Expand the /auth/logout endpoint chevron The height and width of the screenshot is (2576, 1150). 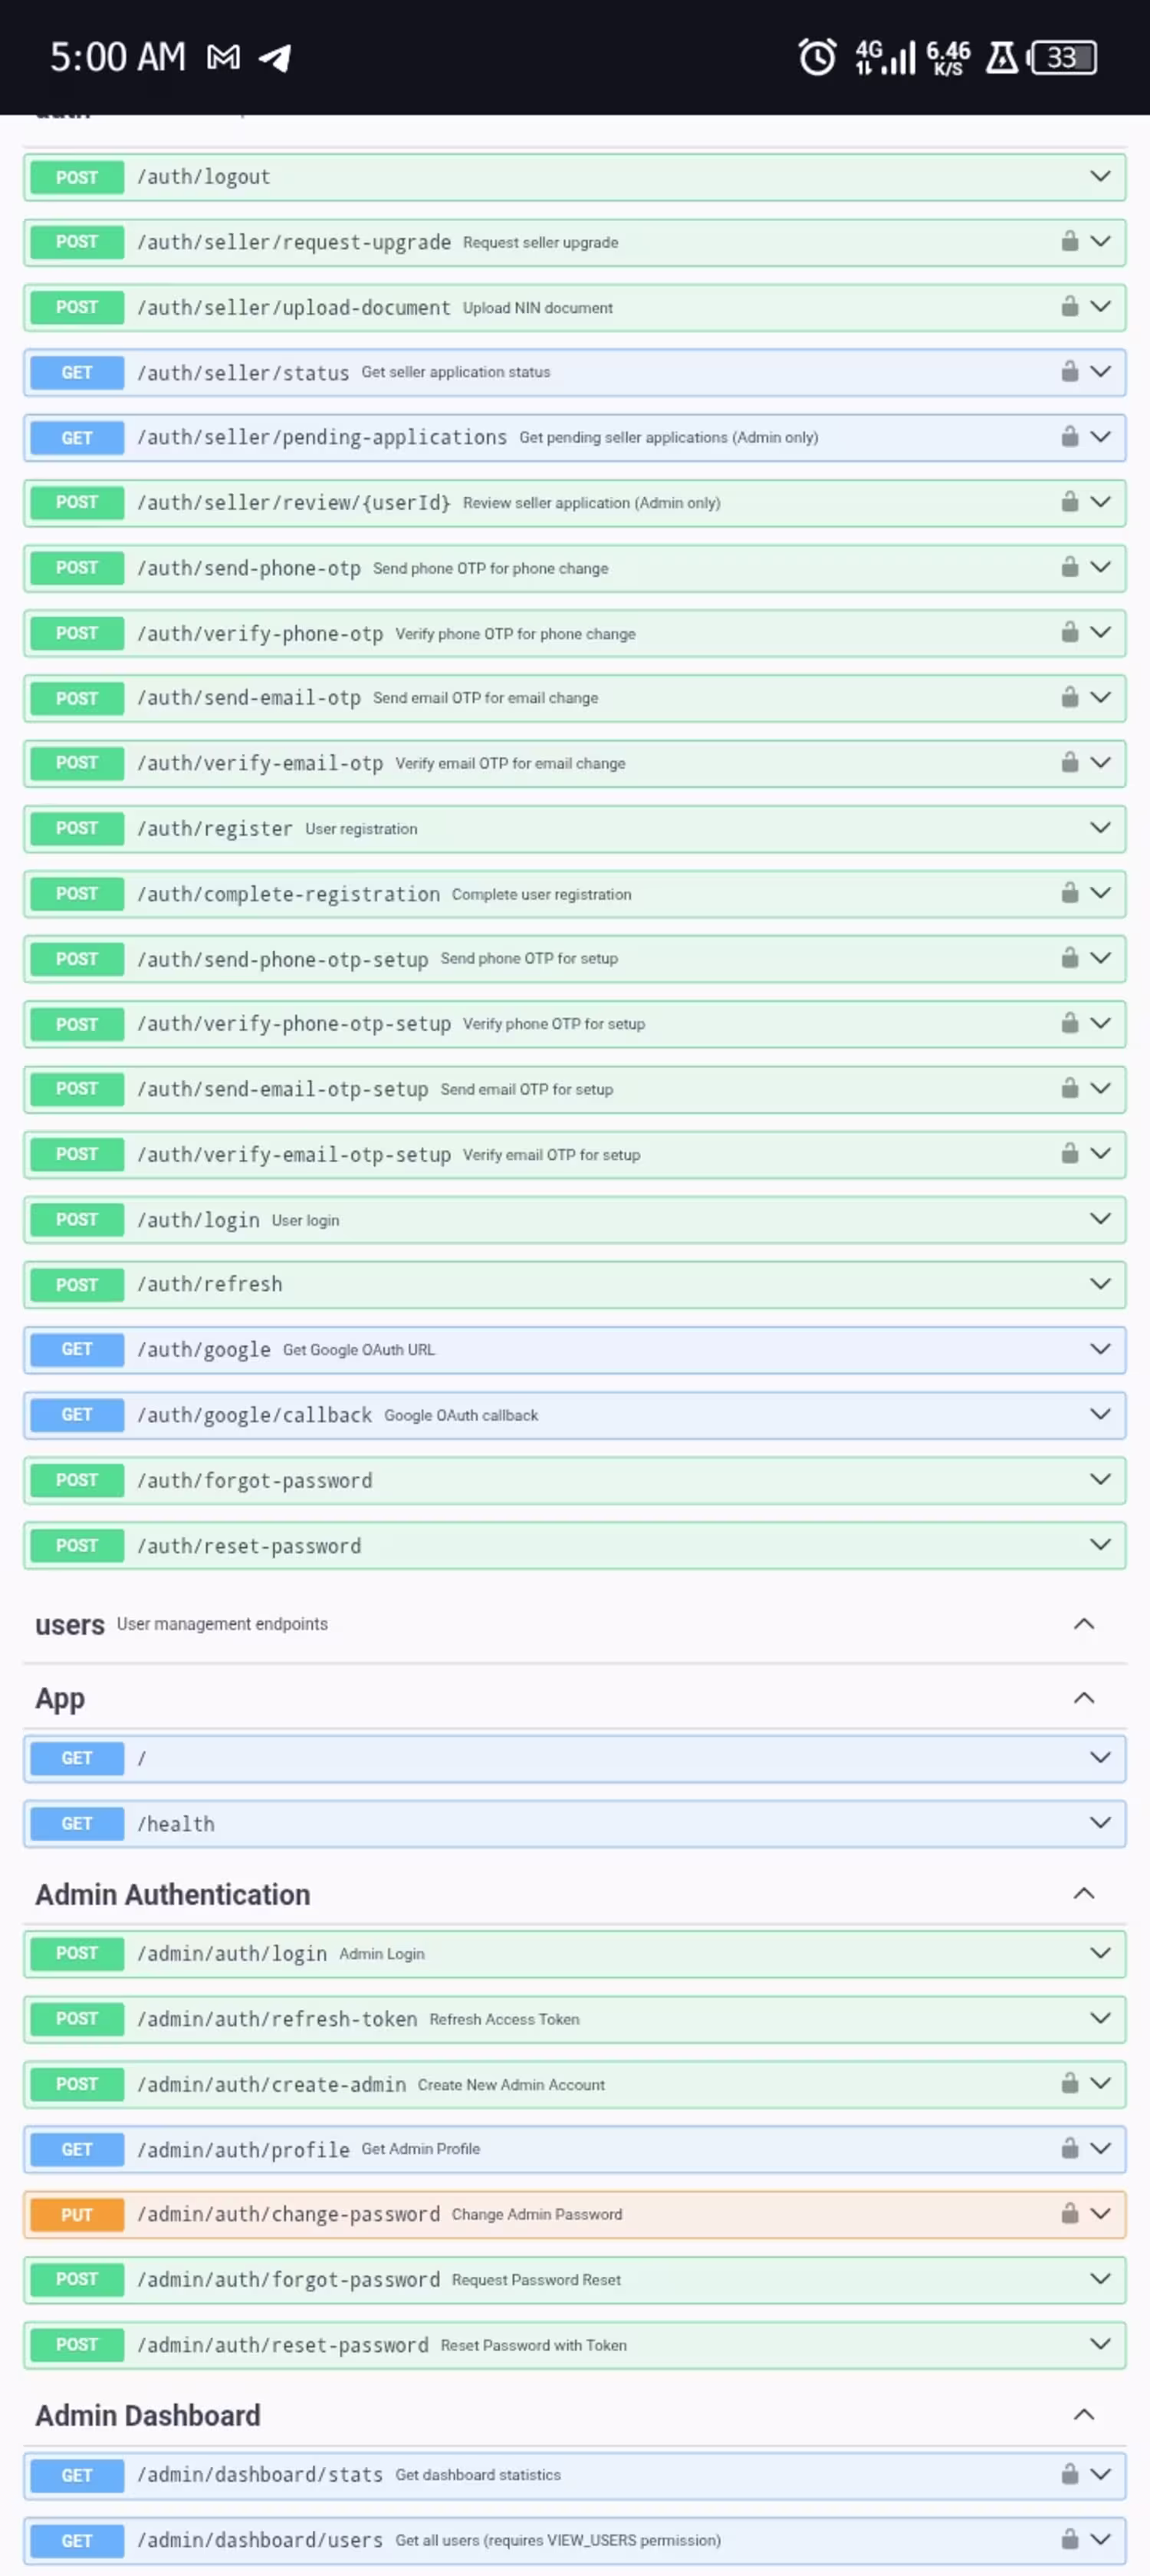tap(1100, 176)
